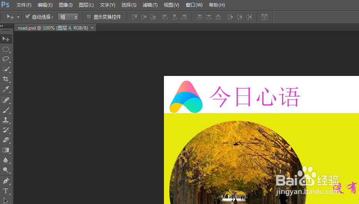Select the Eyedropper tool
The image size is (359, 204).
pyautogui.click(x=6, y=89)
